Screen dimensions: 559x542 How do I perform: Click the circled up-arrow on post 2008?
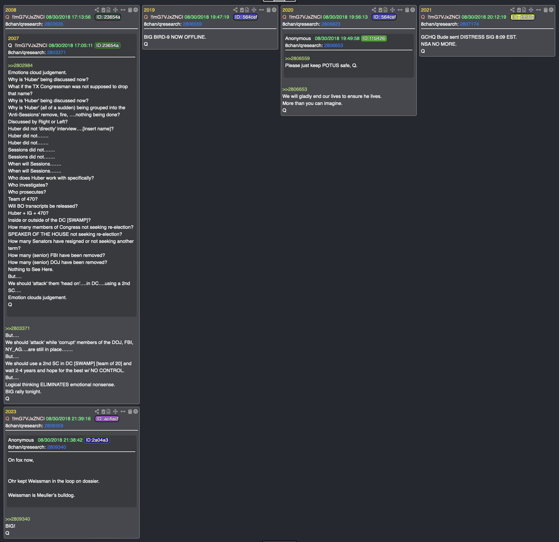pos(136,10)
